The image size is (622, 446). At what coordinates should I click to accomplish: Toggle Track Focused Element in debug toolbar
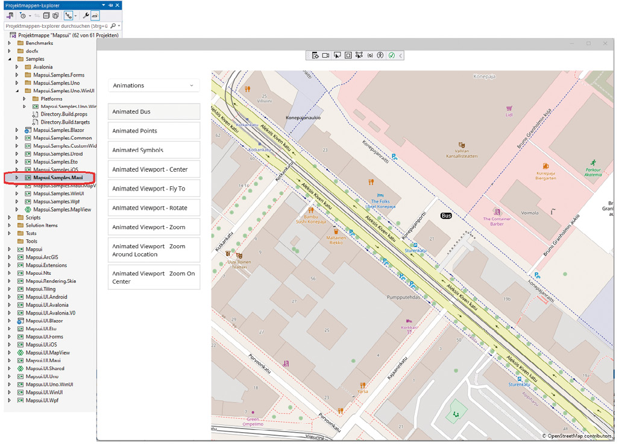click(359, 55)
